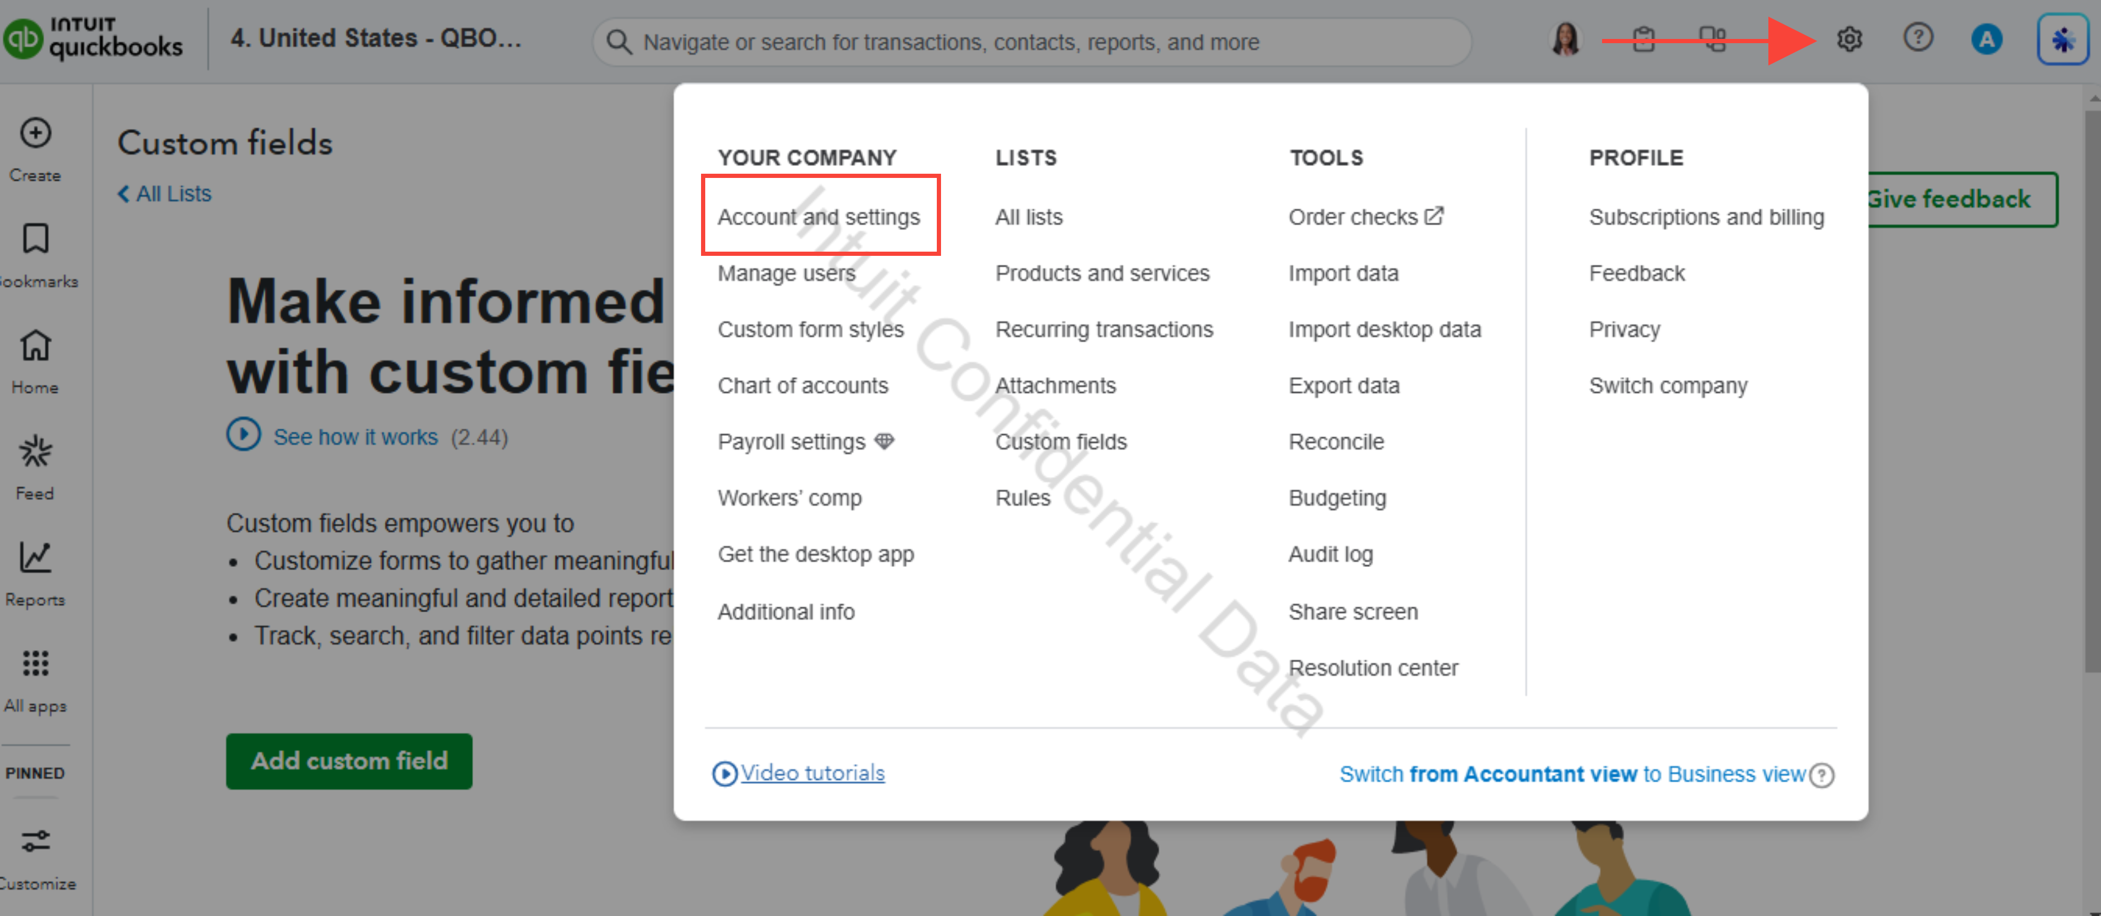
Task: Click the Customize sliders icon
Action: [x=35, y=841]
